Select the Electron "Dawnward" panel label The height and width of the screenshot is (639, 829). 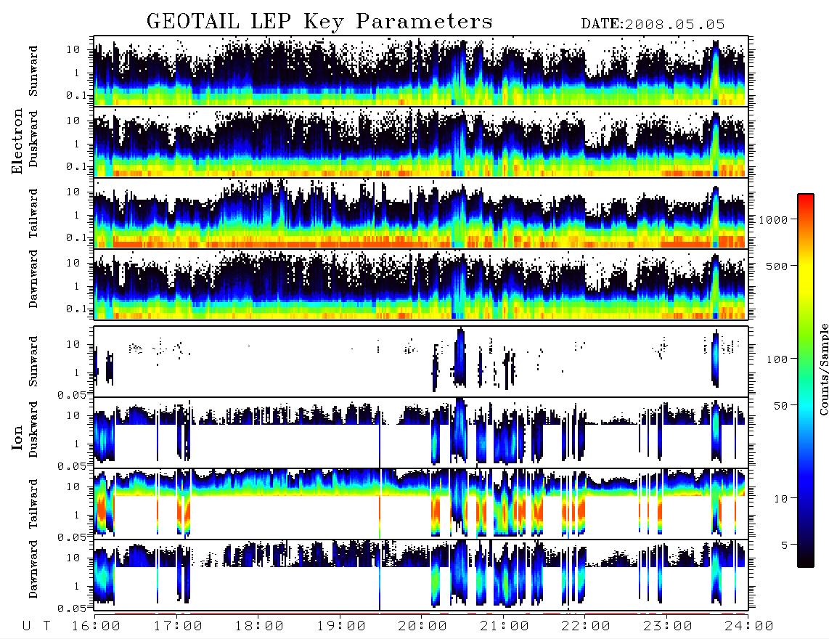33,280
